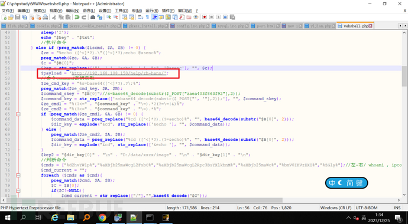Toggle word wrap toolbar button

click(x=140, y=17)
